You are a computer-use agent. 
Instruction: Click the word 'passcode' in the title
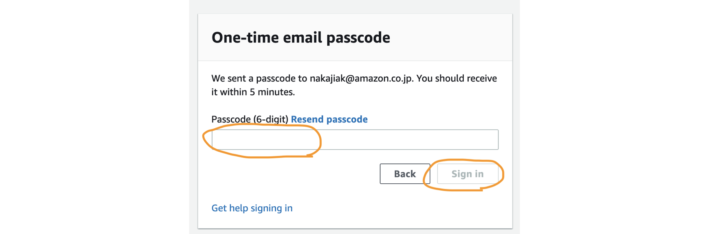(358, 38)
